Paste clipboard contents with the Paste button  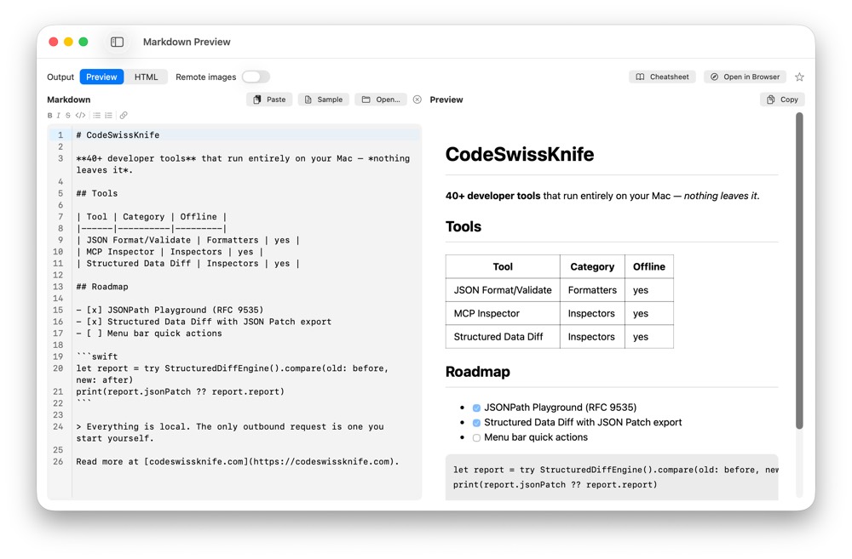pyautogui.click(x=269, y=100)
